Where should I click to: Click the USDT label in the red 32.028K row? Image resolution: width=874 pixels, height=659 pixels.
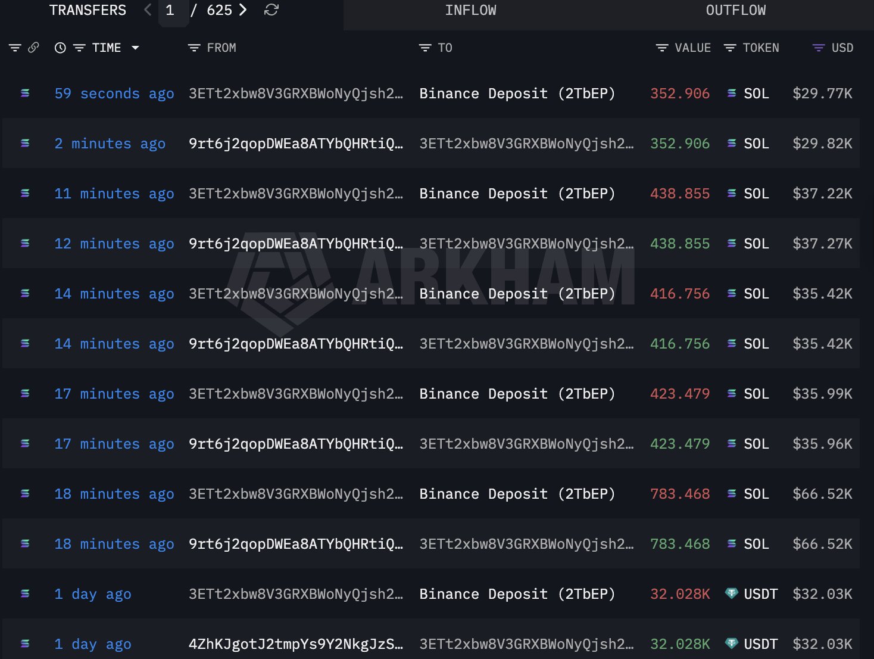point(761,594)
